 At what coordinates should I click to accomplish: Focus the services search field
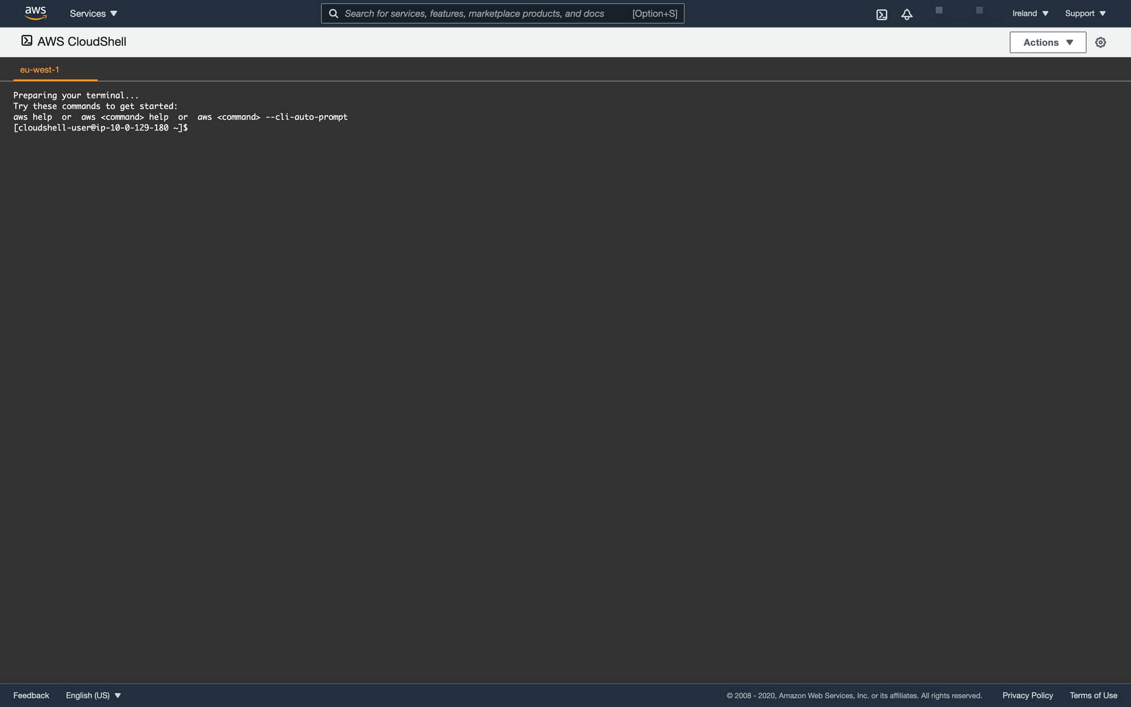click(503, 14)
